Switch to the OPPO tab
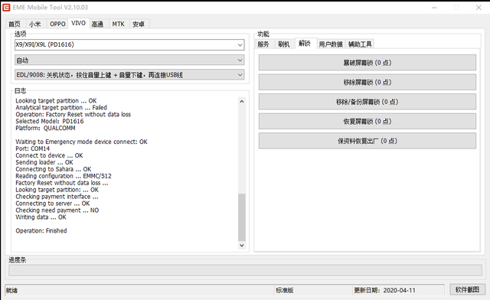Viewport: 490px width, 300px height. tap(57, 24)
